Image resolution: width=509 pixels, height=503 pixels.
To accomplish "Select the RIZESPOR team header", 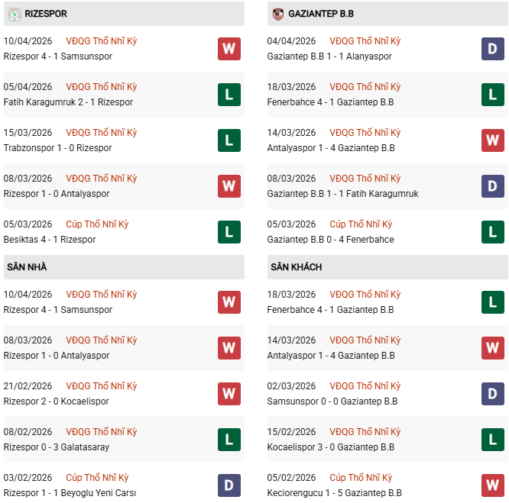I will [x=46, y=14].
